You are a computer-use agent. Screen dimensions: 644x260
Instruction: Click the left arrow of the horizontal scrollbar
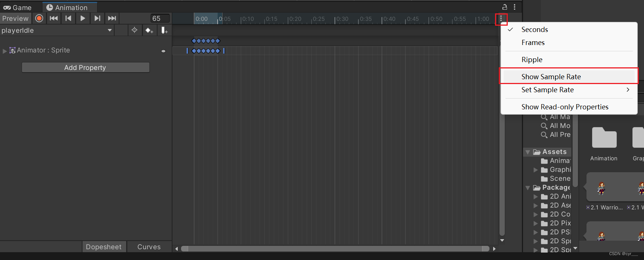(x=177, y=249)
